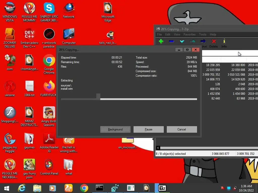Select the zom Plants vs Zombies icon
This screenshot has height=193, width=258.
10,63
